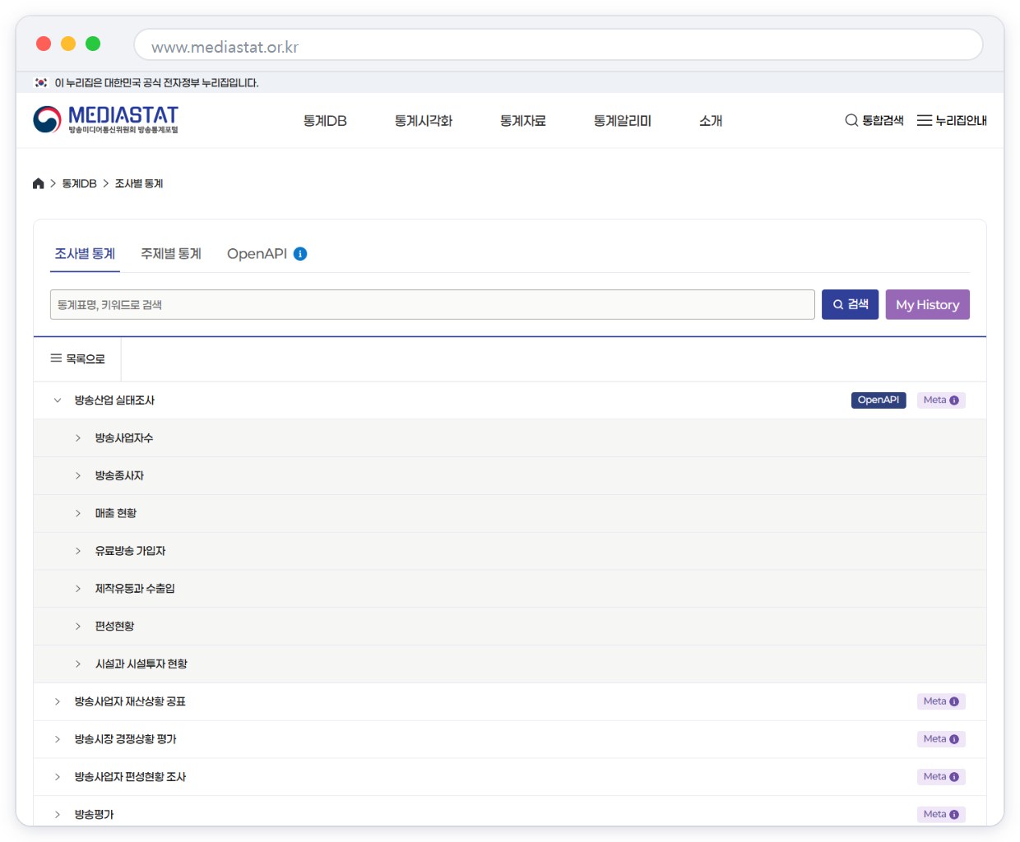Expand the 방송종사자 item
This screenshot has height=842, width=1020.
(x=78, y=476)
